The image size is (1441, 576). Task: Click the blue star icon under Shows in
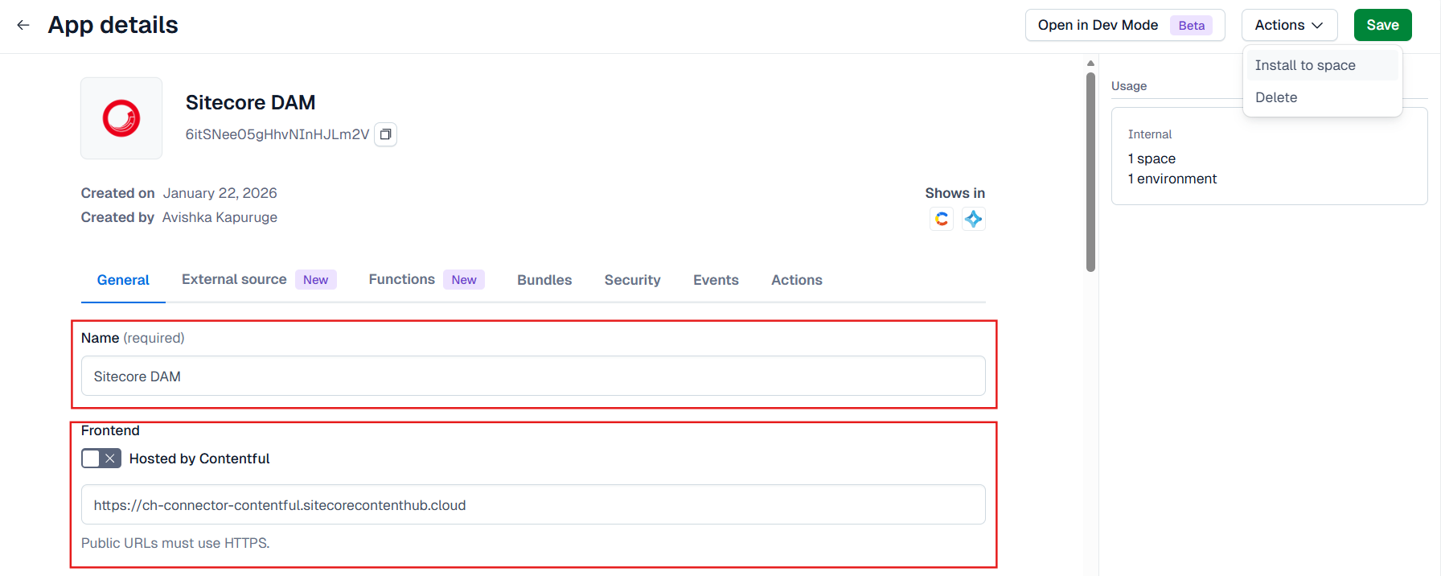point(974,219)
